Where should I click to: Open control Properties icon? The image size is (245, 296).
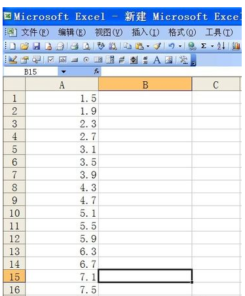coord(25,60)
